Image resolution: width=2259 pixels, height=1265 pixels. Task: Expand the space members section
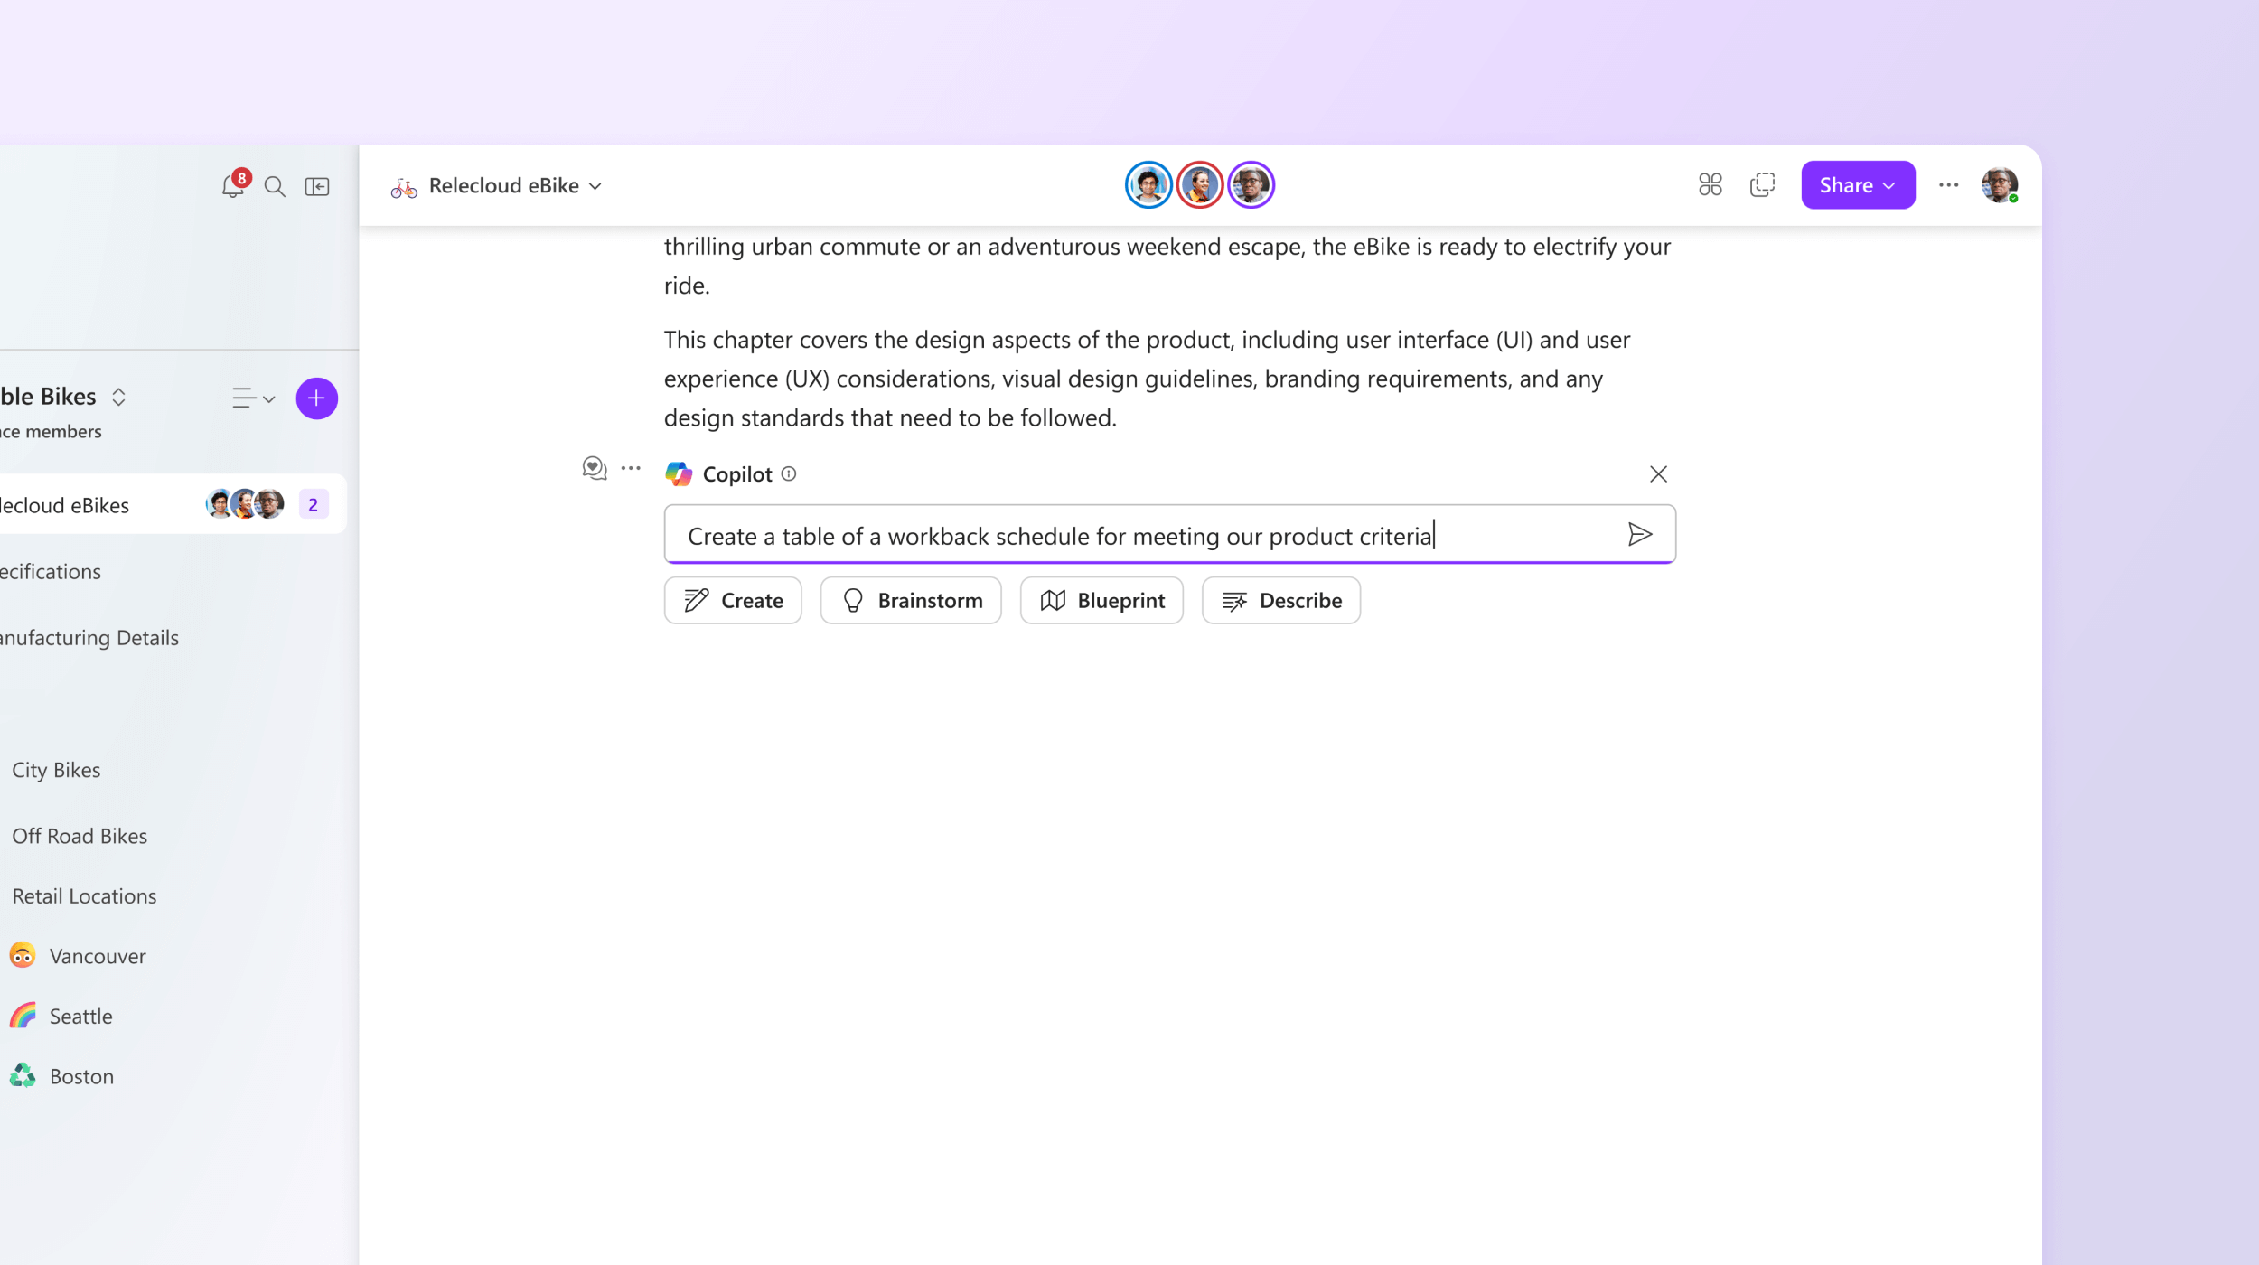coord(50,430)
